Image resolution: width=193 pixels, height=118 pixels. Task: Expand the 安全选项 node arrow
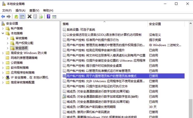pos(8,48)
